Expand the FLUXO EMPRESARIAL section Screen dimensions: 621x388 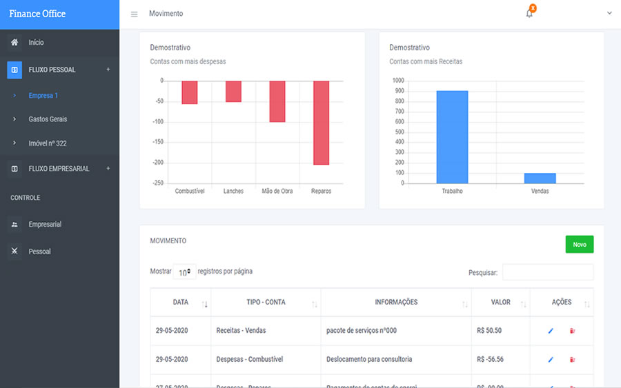[x=108, y=169]
